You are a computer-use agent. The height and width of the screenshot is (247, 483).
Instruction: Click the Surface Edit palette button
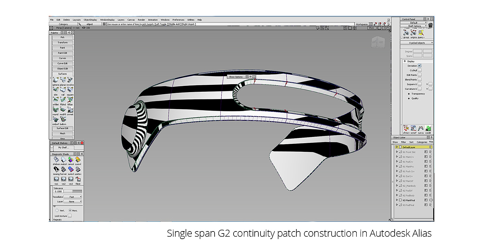pos(62,128)
